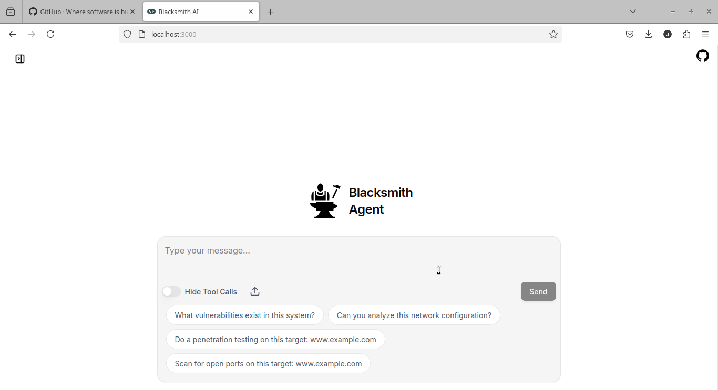Click the open ports scan suggestion
718x390 pixels.
coord(268,363)
